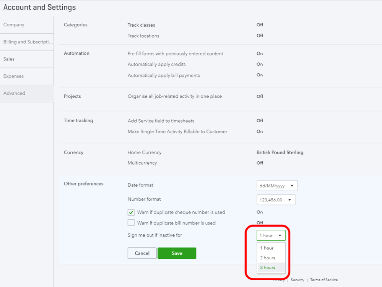Edit the Track classes setting row
The width and height of the screenshot is (382, 287).
(x=141, y=25)
